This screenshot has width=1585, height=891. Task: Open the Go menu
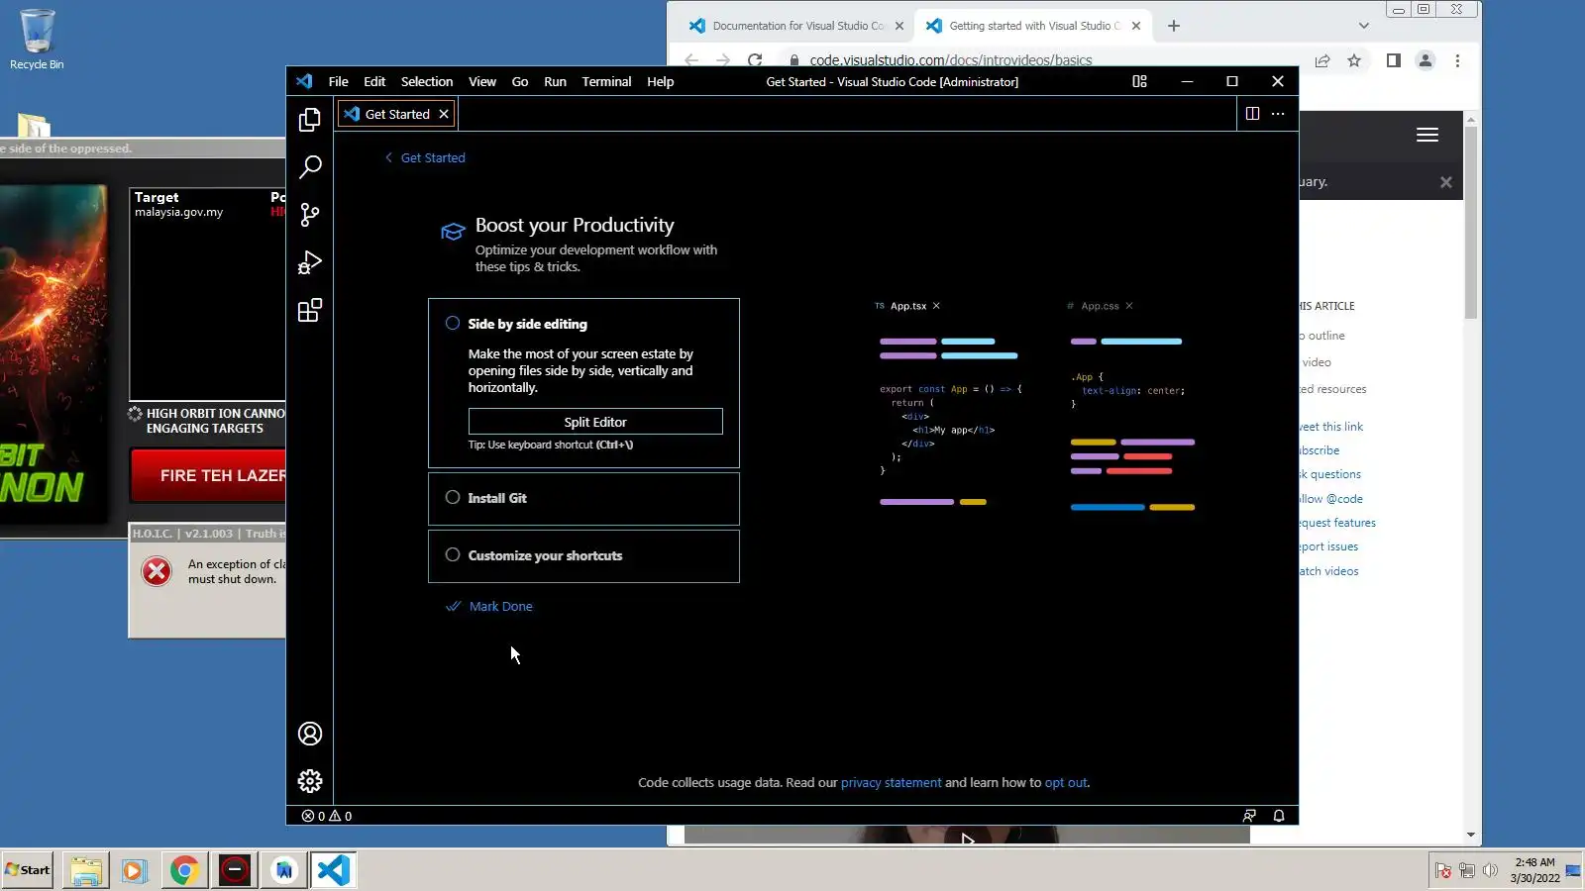click(520, 81)
